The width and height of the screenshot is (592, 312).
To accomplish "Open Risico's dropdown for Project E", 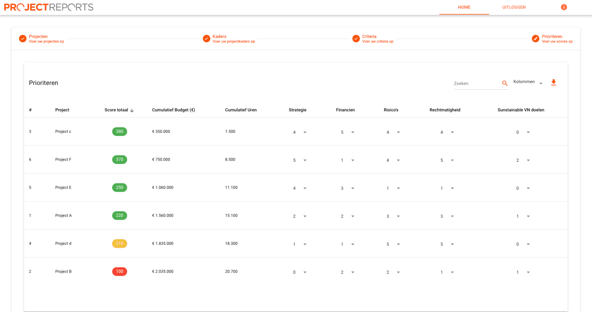I will pyautogui.click(x=393, y=188).
